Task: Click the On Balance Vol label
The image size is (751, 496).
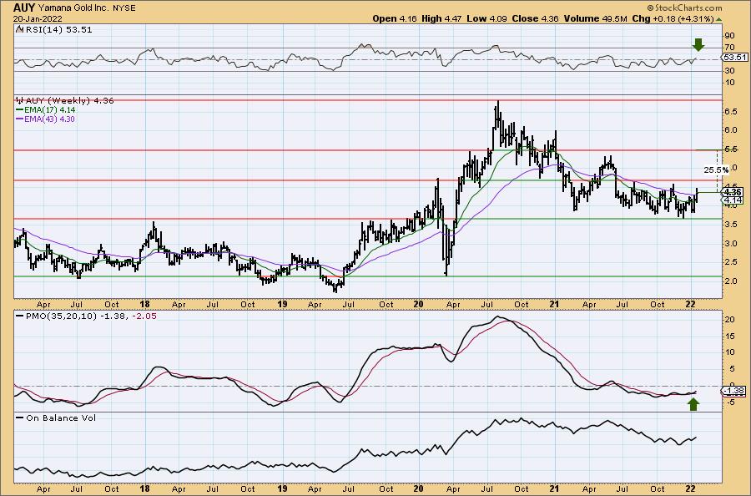Action: click(x=61, y=418)
